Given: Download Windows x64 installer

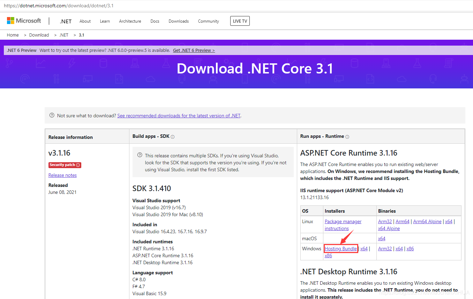Looking at the screenshot, I should (364, 249).
